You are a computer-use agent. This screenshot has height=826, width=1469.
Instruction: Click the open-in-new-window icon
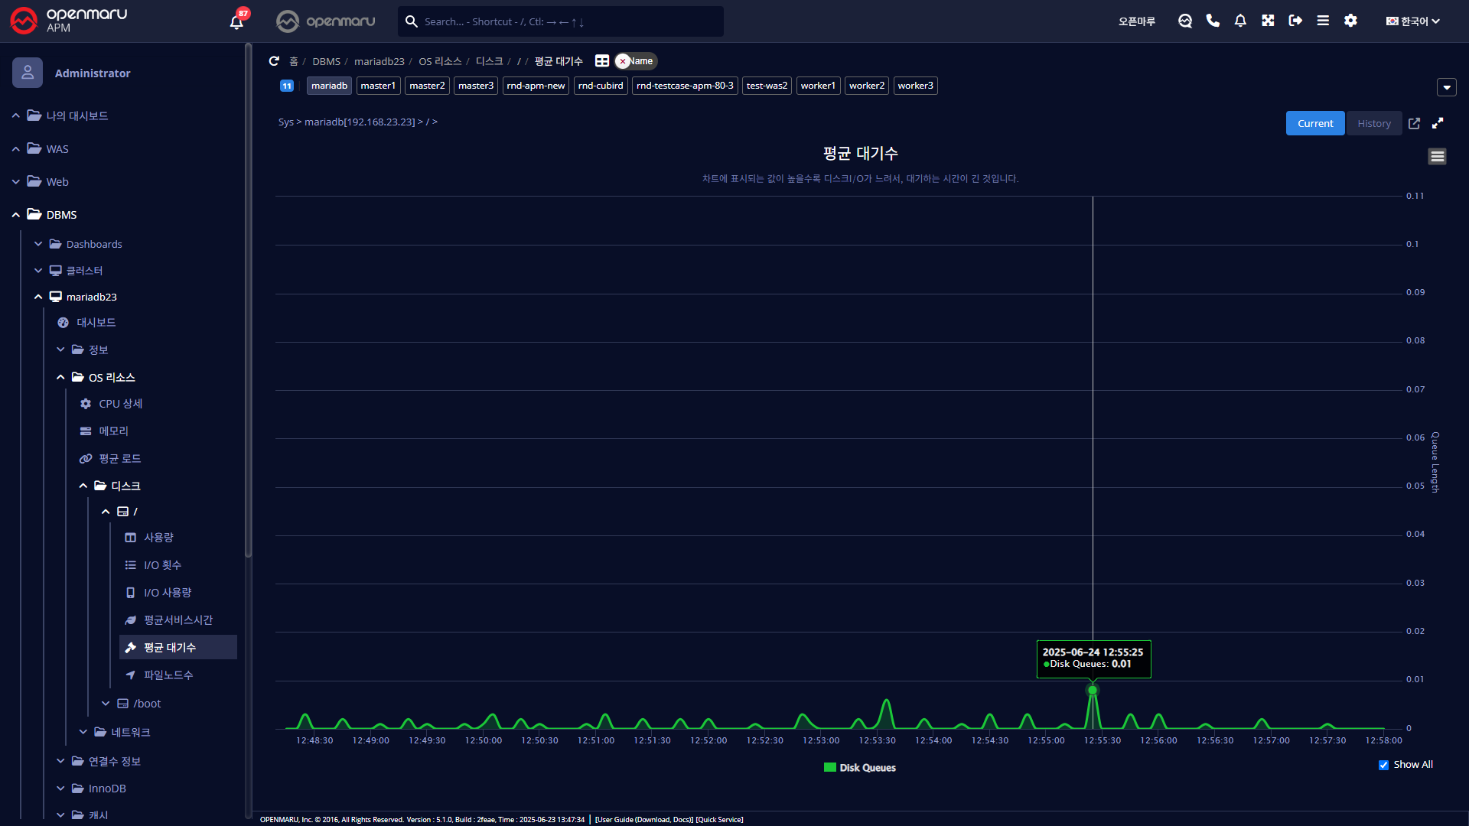1414,123
